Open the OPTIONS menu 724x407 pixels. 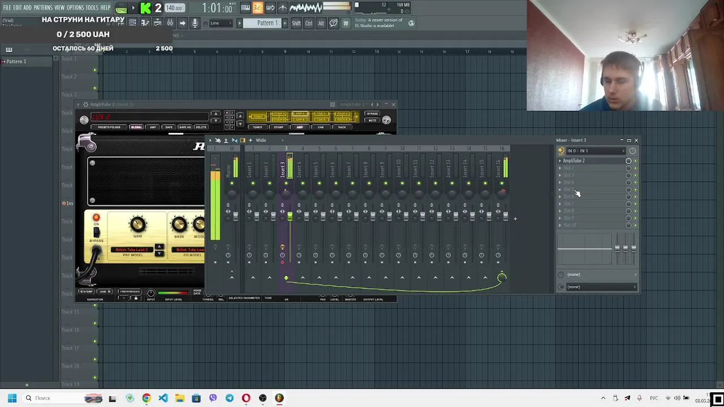point(75,7)
